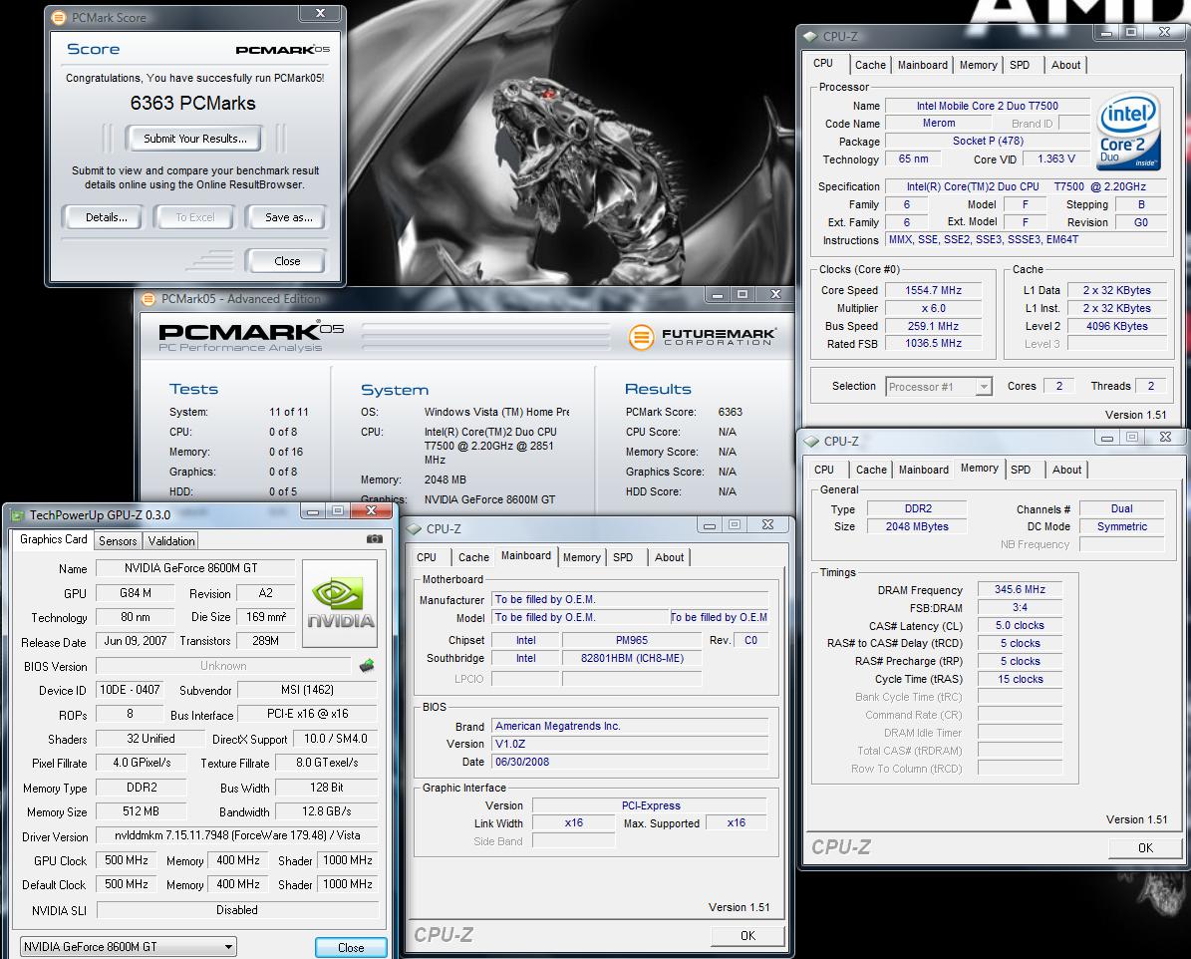Click CAS# Latency value 5.0 clocks

pos(1020,625)
